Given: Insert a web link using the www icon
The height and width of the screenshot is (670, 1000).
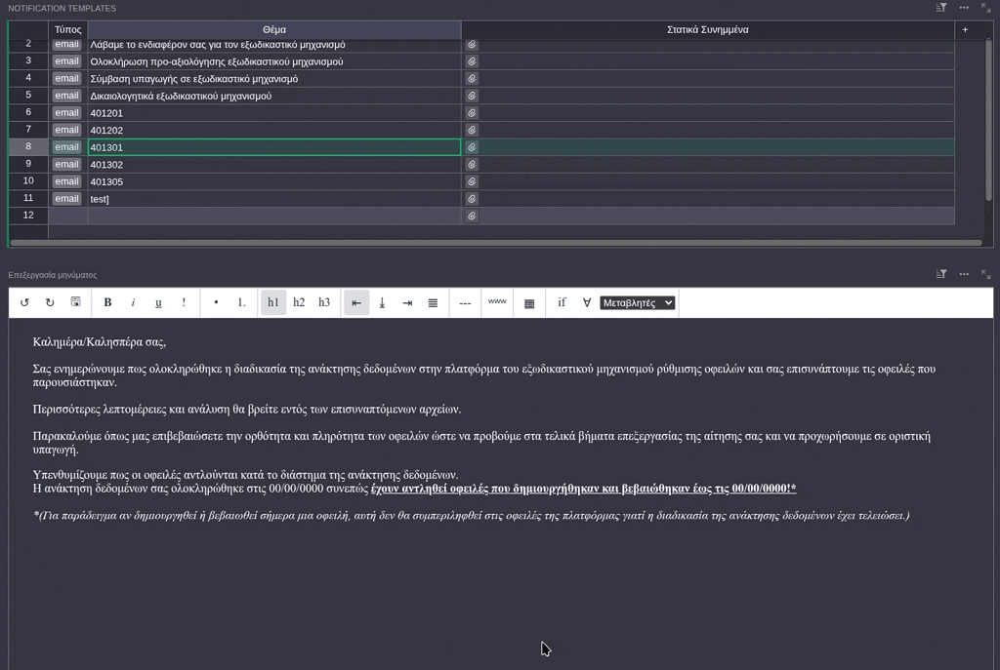Looking at the screenshot, I should click(x=496, y=302).
